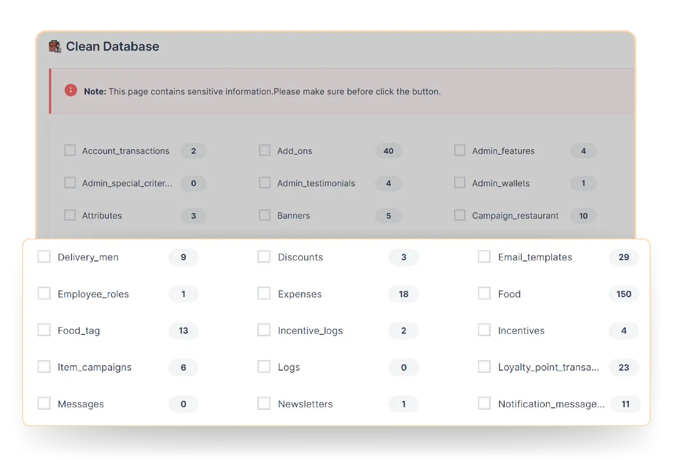Tick the Add_ons checkbox
The height and width of the screenshot is (460, 680).
[265, 150]
